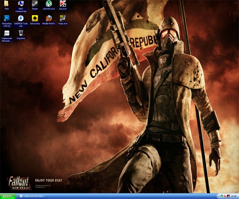Open the fraps.exe desktop shortcut
The image size is (239, 199).
[63, 20]
